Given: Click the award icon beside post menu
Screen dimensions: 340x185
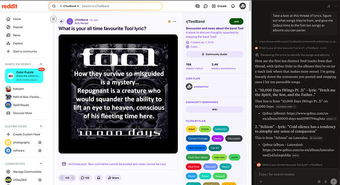Looking at the screenshot, I should point(169,22).
